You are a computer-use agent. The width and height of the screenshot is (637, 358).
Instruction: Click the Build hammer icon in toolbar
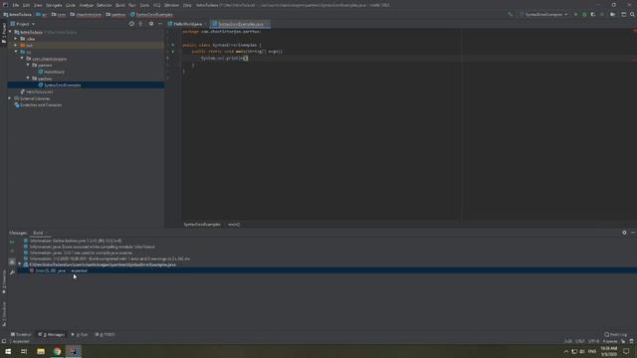(511, 14)
